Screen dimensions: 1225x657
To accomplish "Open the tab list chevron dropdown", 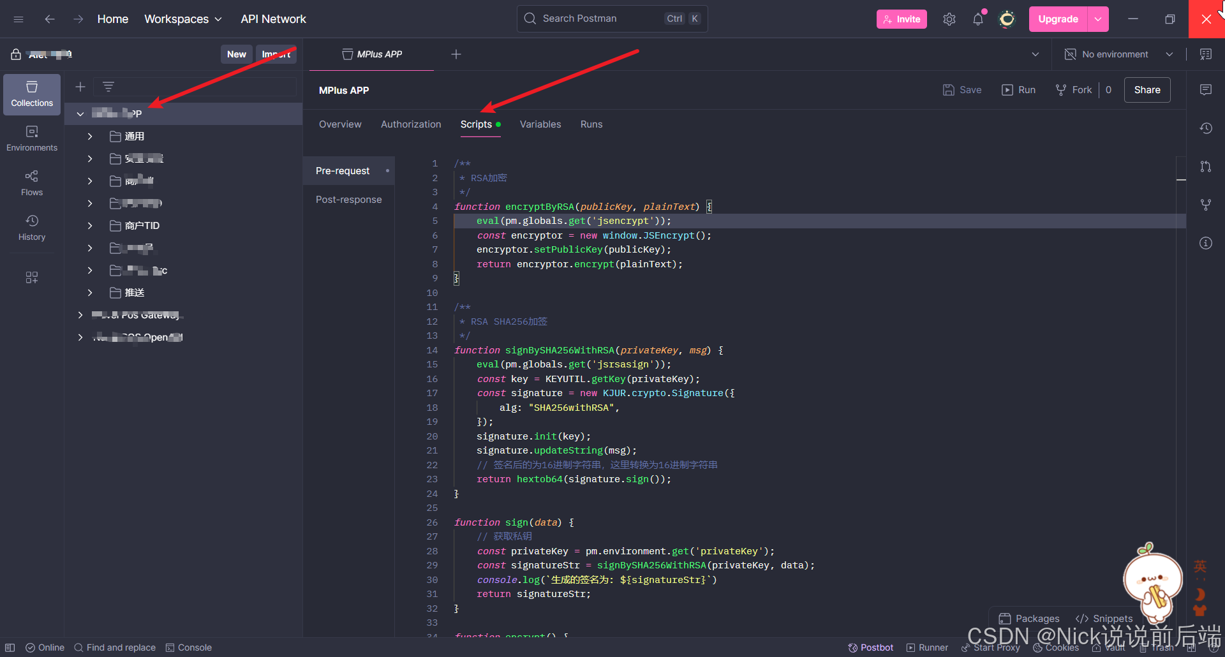I will point(1036,54).
